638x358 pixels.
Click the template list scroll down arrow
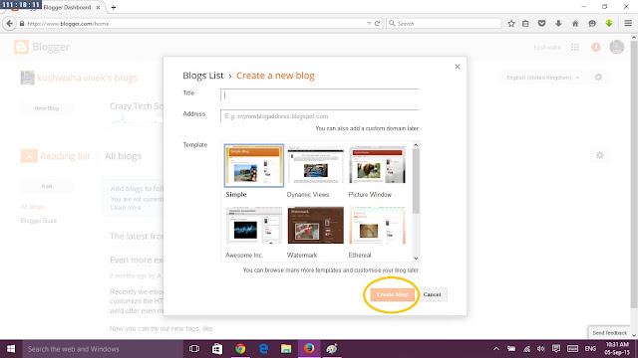click(416, 259)
